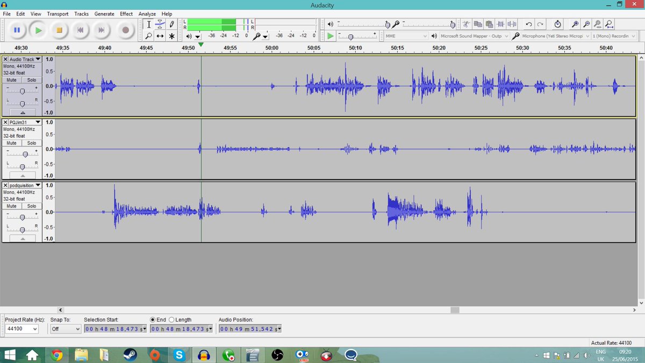Click the Redo arrow icon

coord(540,24)
